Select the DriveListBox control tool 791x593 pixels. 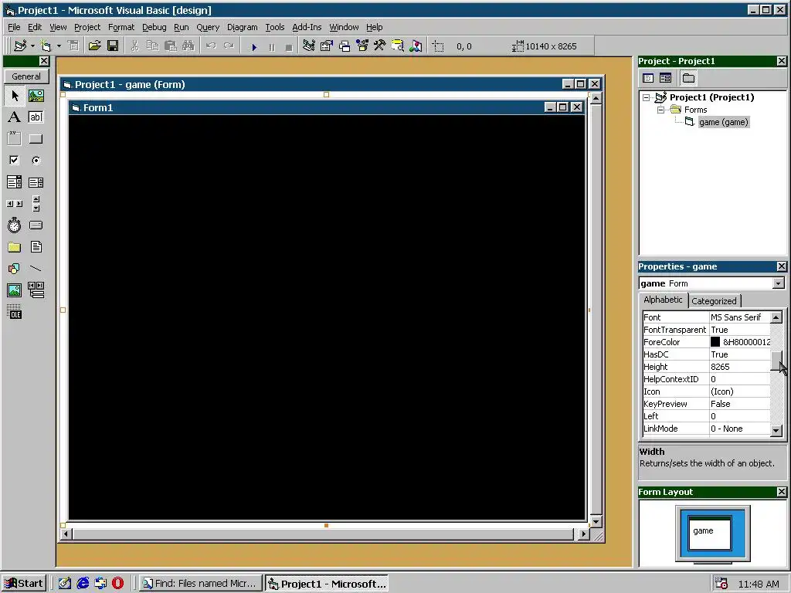(x=36, y=225)
